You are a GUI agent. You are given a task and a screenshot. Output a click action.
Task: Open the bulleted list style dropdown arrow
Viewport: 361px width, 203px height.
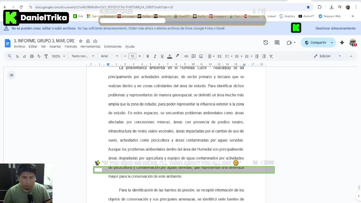point(242,56)
